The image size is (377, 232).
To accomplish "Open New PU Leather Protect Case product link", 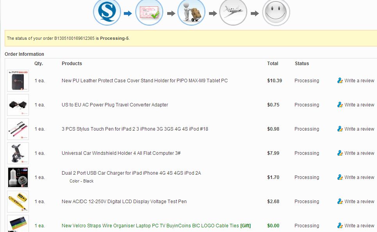I will click(145, 81).
